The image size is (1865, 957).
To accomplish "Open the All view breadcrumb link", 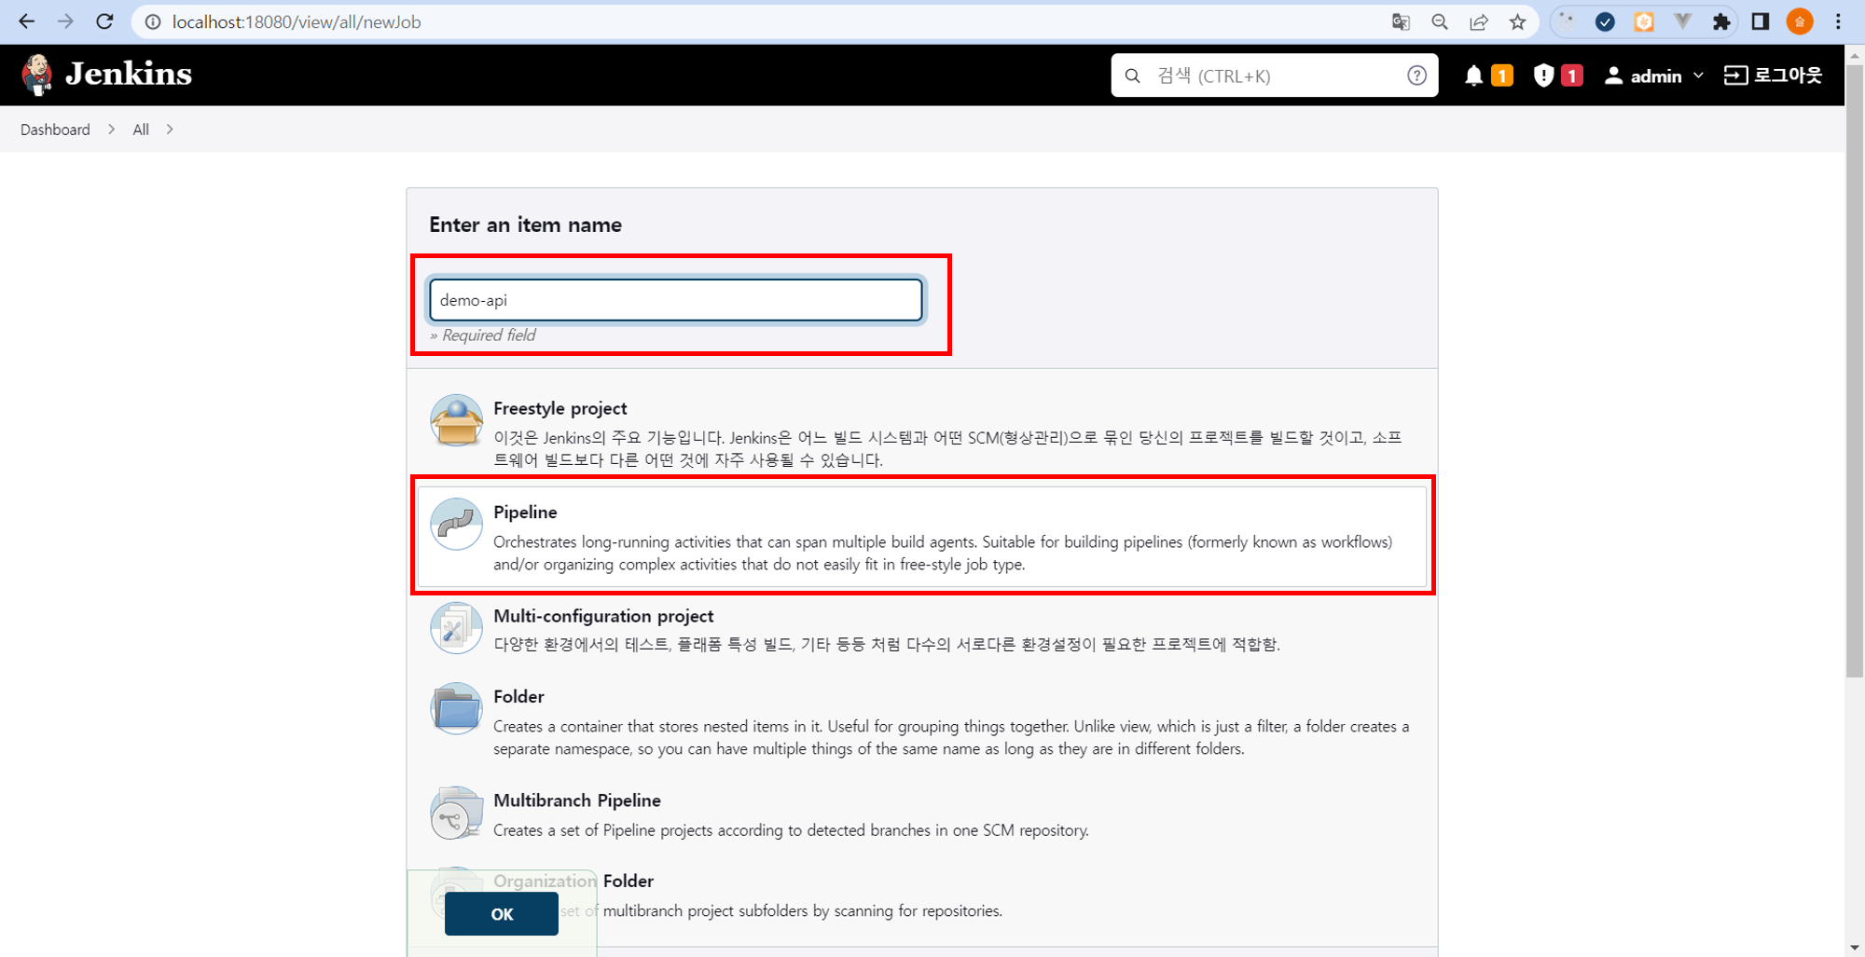I will 141,130.
